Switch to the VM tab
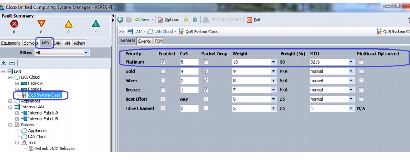This screenshot has width=410, height=163. coord(68,43)
